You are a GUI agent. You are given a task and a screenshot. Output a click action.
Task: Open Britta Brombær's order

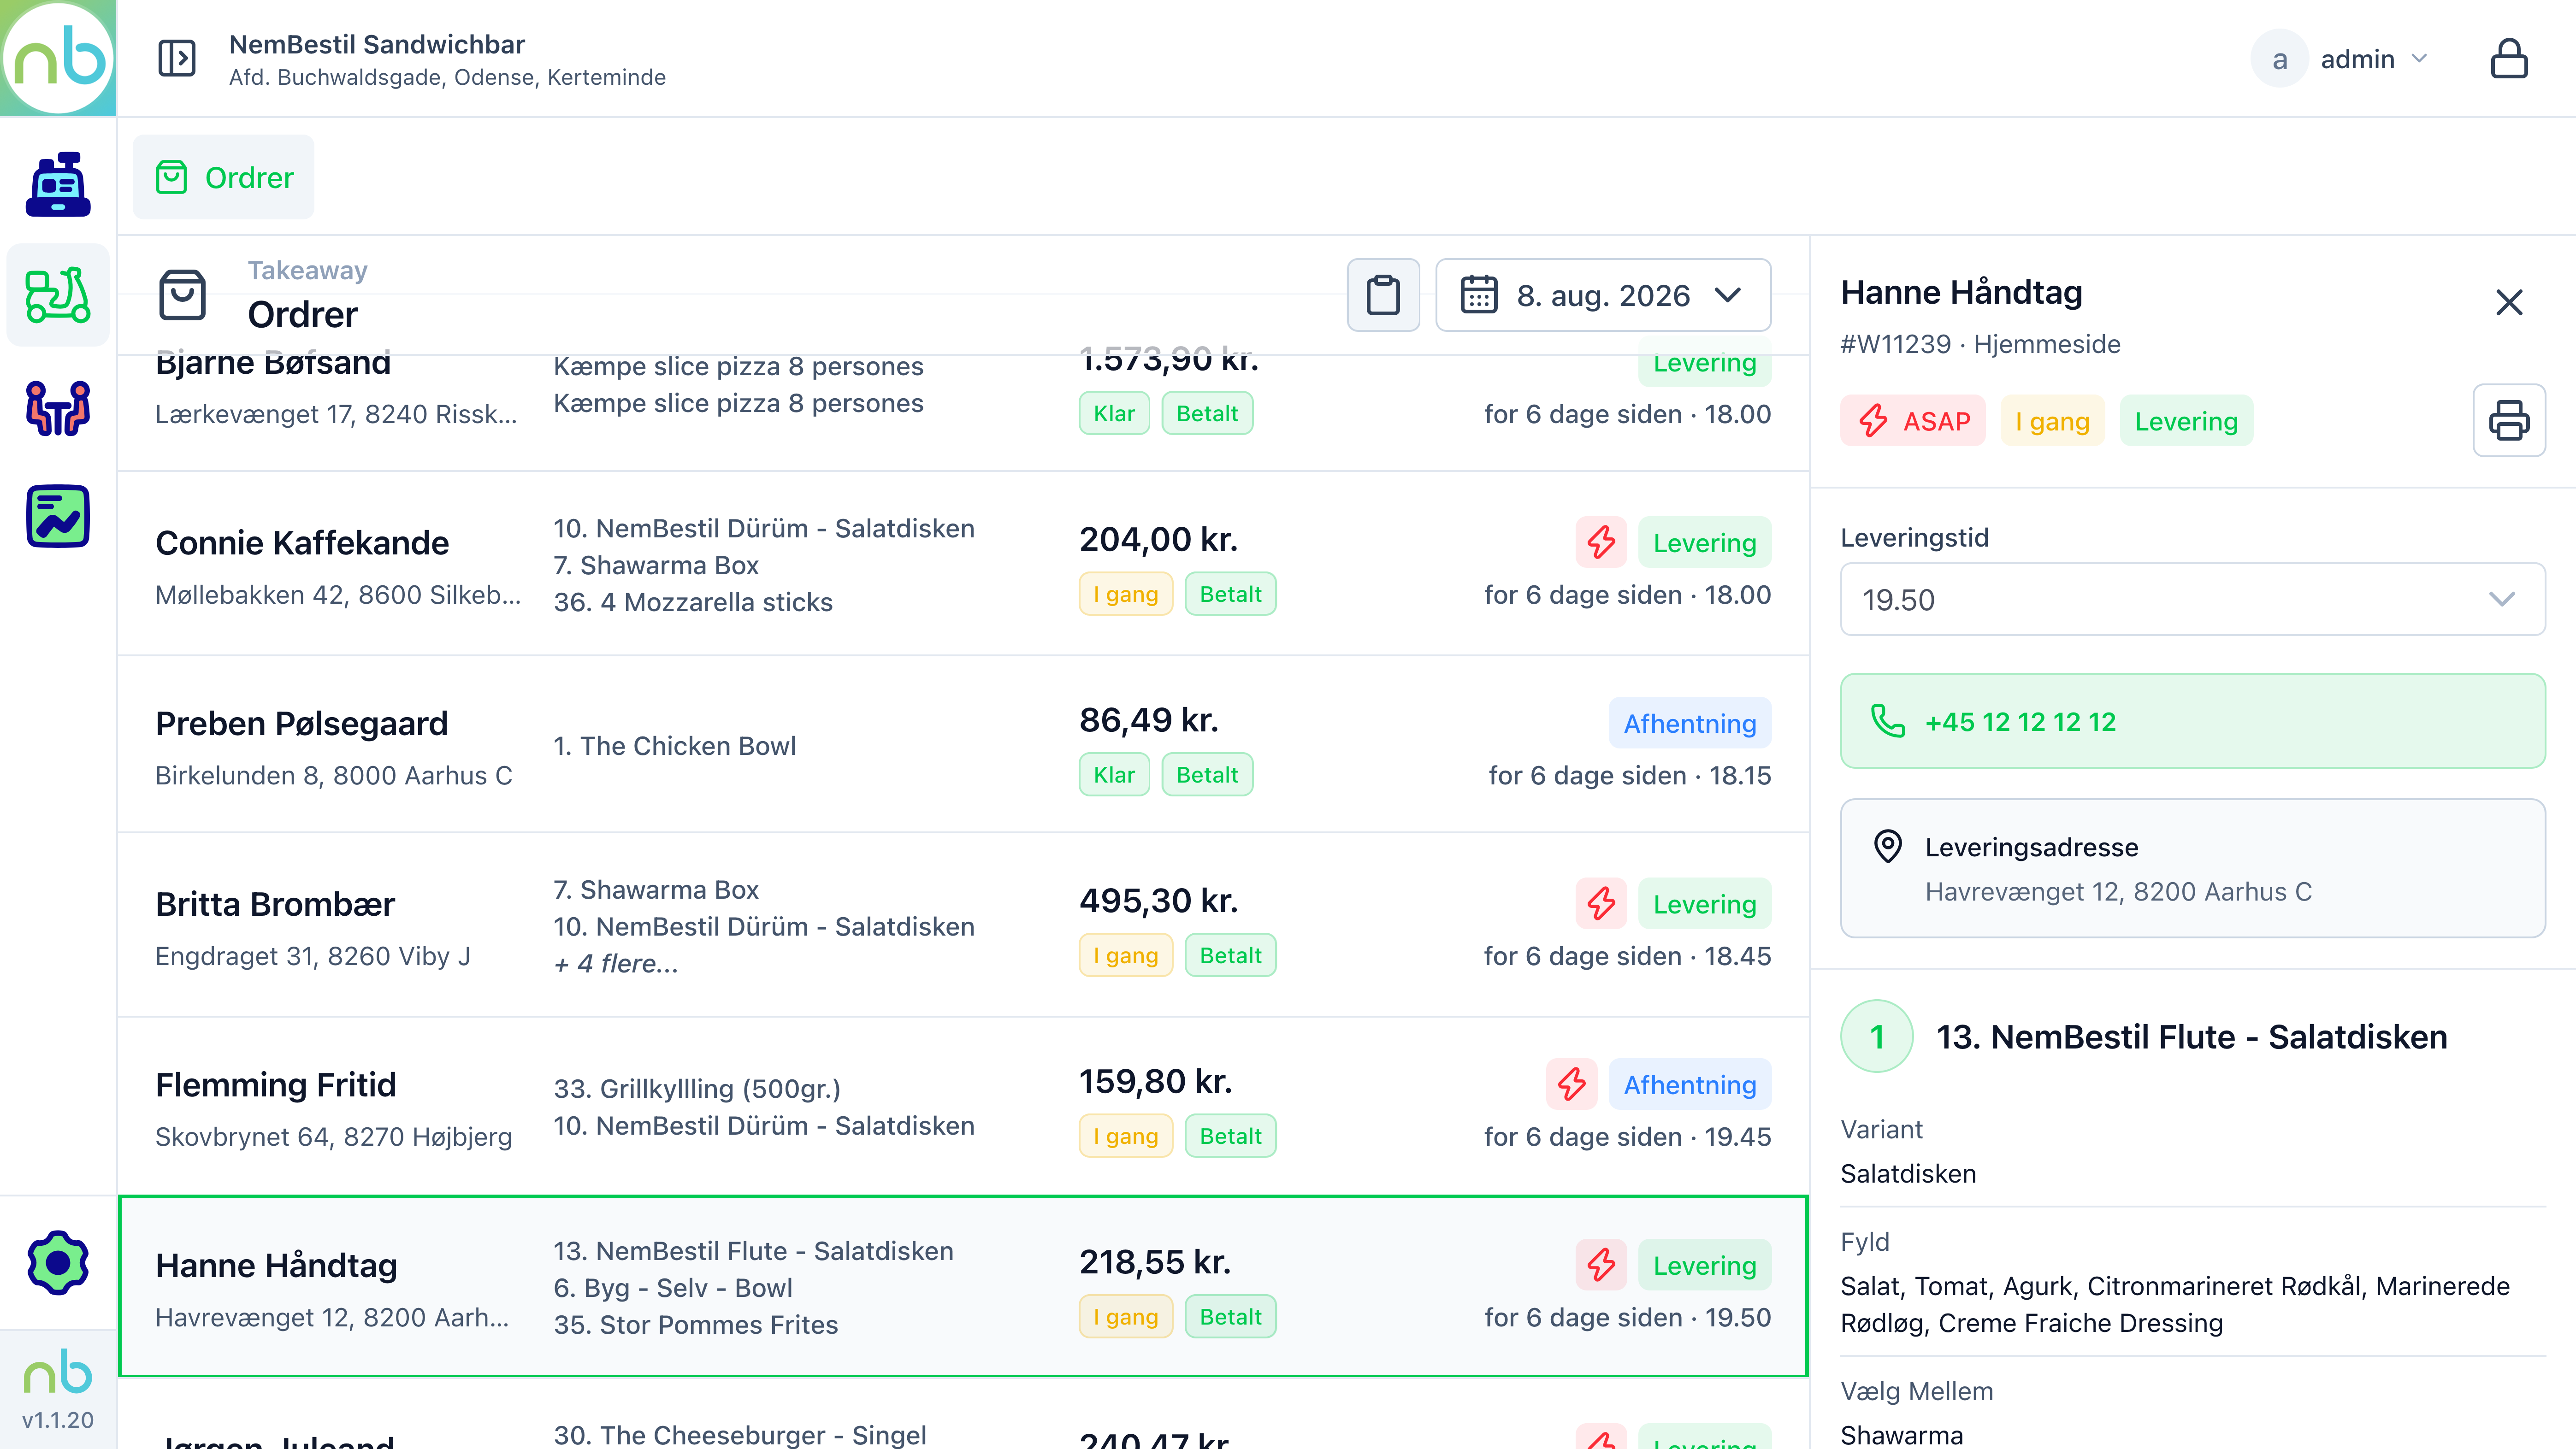click(963, 926)
